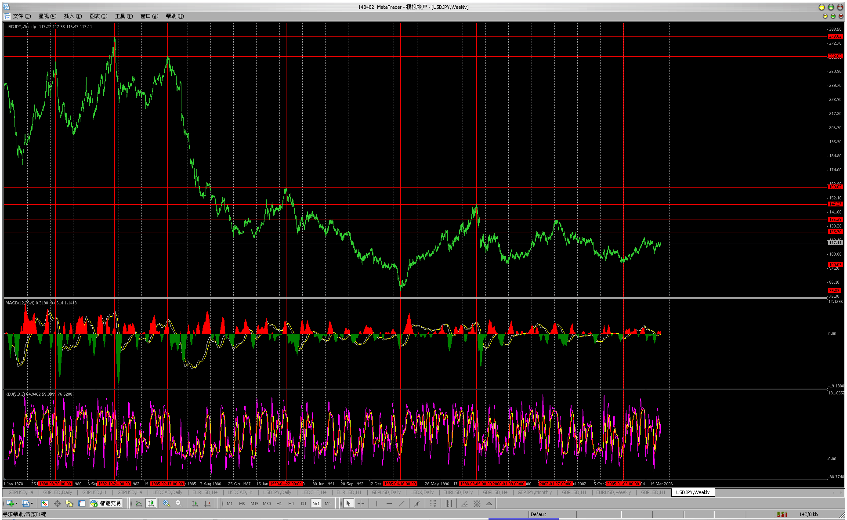
Task: Expand the Fibonacci retracement tool
Action: (433, 503)
